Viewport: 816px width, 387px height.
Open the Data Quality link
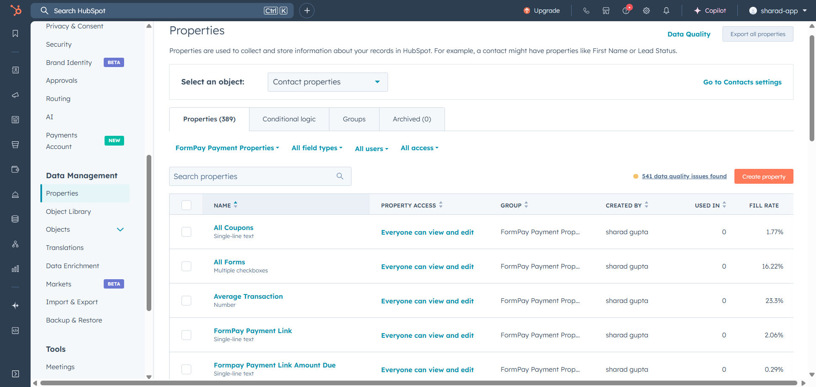(x=689, y=34)
